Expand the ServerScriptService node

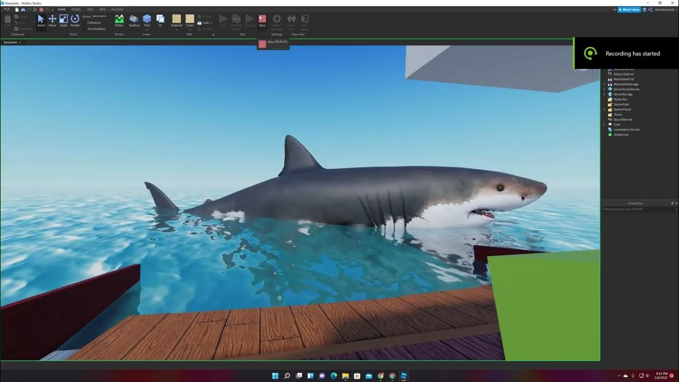click(x=604, y=89)
